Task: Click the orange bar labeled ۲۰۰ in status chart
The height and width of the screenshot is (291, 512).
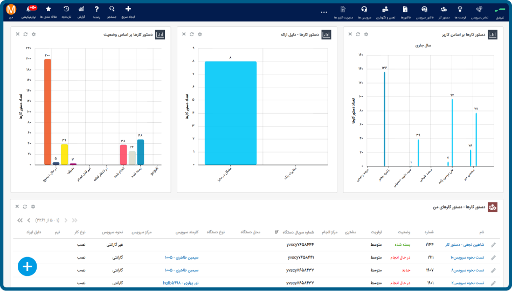Action: coord(47,112)
